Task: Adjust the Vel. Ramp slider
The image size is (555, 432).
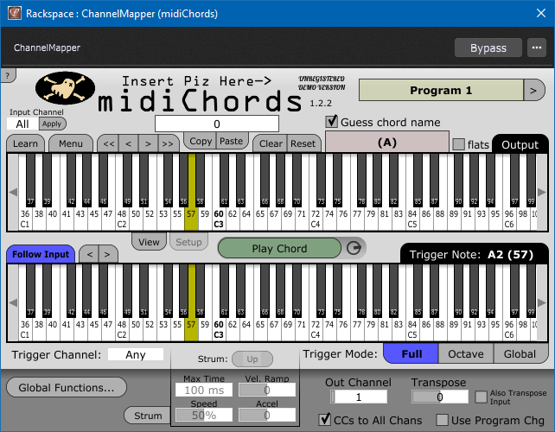Action: click(267, 390)
